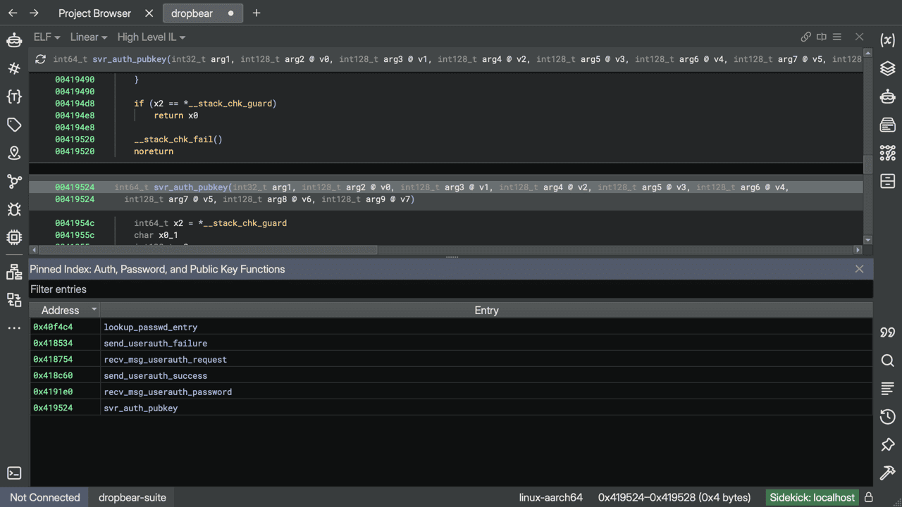Open the Tags icon in left sidebar
This screenshot has width=902, height=507.
14,125
